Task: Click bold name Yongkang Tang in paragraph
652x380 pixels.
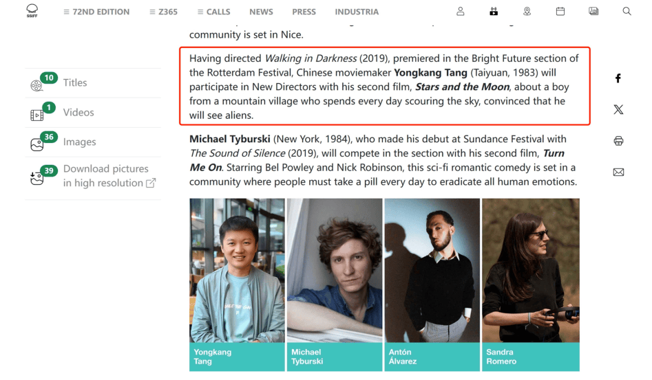Action: [430, 73]
